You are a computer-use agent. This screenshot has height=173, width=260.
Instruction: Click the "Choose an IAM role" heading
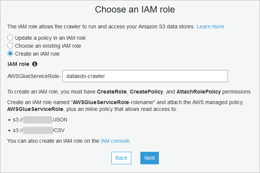[130, 9]
